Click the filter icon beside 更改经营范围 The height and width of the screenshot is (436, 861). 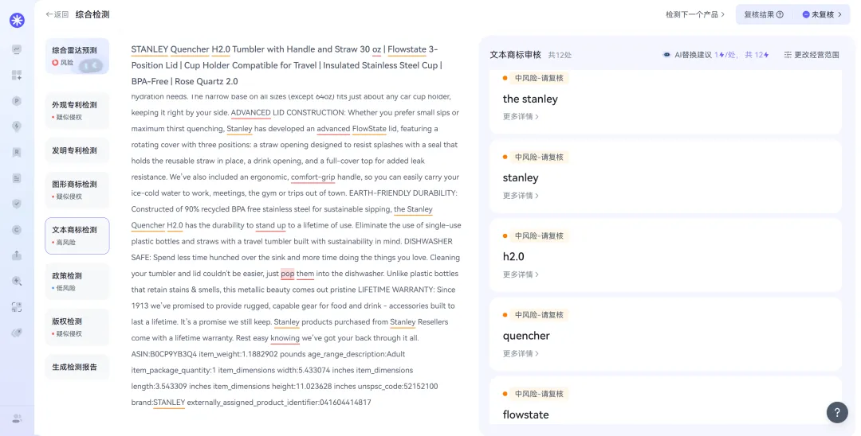click(788, 55)
